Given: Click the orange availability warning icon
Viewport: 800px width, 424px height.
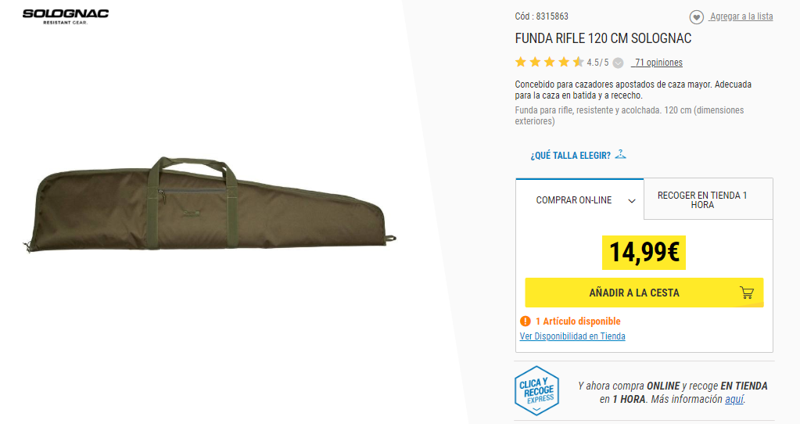Looking at the screenshot, I should [x=526, y=322].
